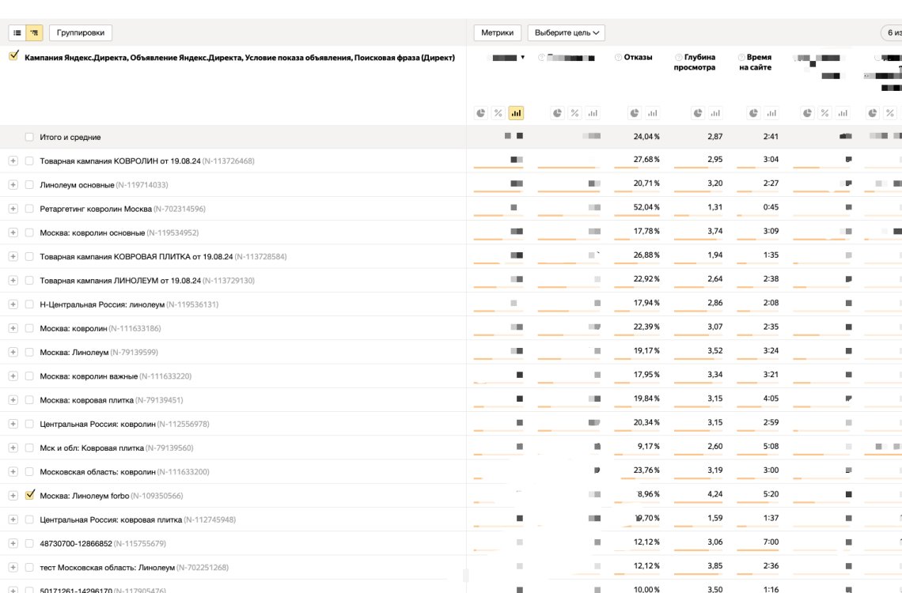This screenshot has width=902, height=593.
Task: Switch to flat list view icon
Action: coord(17,32)
